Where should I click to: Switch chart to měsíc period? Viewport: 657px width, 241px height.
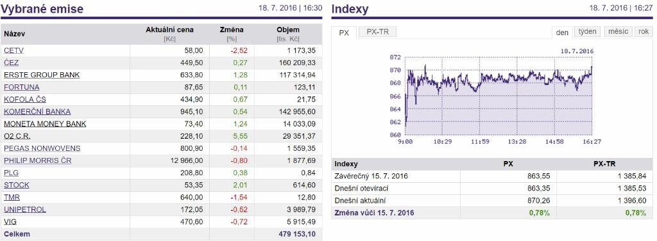point(618,32)
